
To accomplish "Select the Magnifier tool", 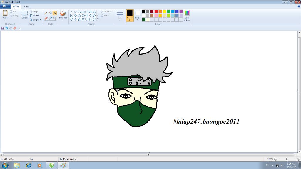I will point(55,18).
